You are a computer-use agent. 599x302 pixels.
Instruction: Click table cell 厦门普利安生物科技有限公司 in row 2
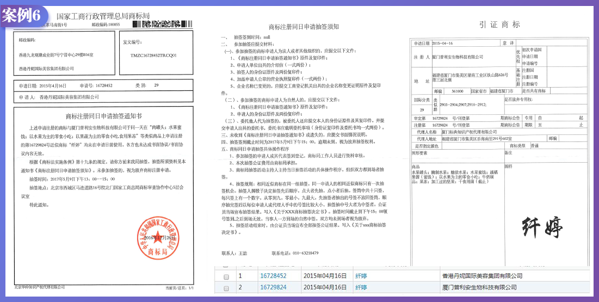pos(479,287)
